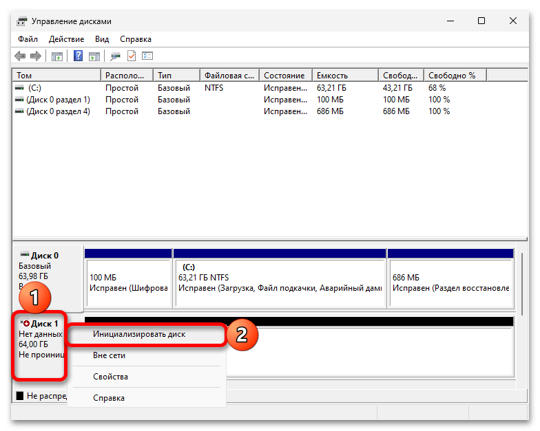Click the Диск 1 label
The image size is (540, 431).
click(45, 324)
